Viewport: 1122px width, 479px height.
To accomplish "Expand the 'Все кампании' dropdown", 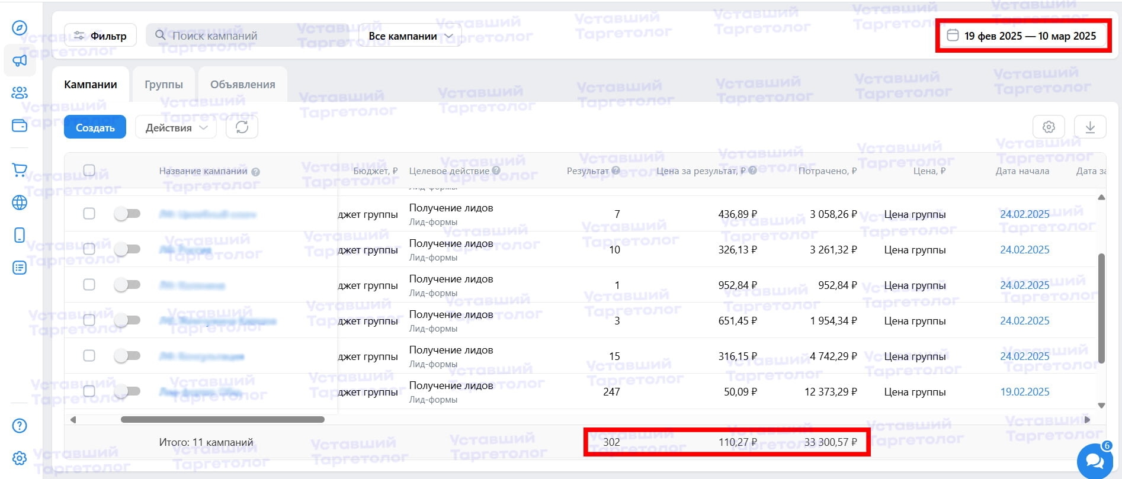I will (x=410, y=36).
